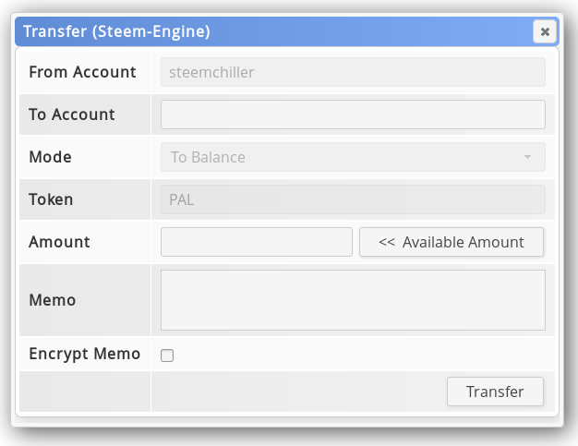Focus the Amount input field
578x446 pixels.
point(257,242)
